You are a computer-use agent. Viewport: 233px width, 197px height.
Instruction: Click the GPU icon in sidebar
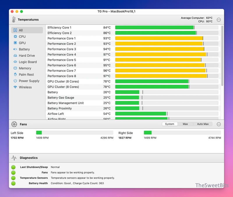point(15,43)
